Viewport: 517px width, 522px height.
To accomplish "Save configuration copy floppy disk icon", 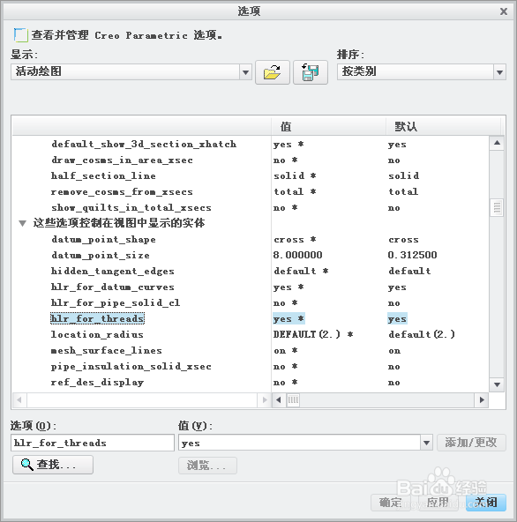I will coord(311,72).
